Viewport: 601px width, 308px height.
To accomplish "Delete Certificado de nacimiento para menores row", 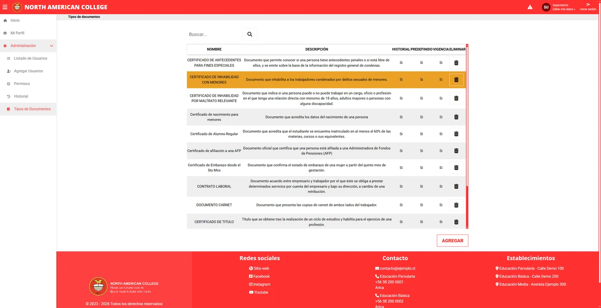I will 456,117.
